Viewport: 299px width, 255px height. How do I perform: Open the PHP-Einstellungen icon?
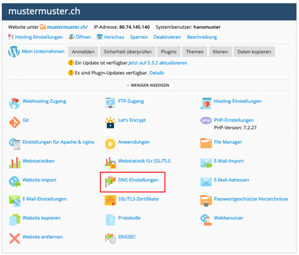pyautogui.click(x=206, y=121)
